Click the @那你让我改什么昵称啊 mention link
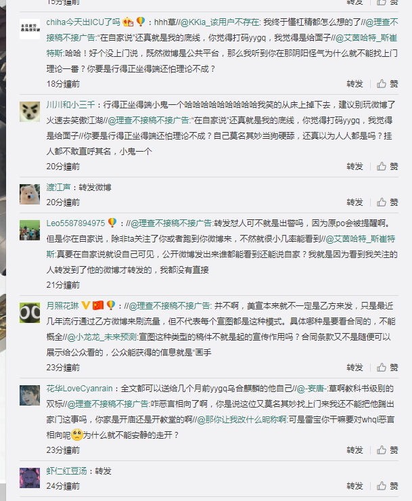 point(242,420)
